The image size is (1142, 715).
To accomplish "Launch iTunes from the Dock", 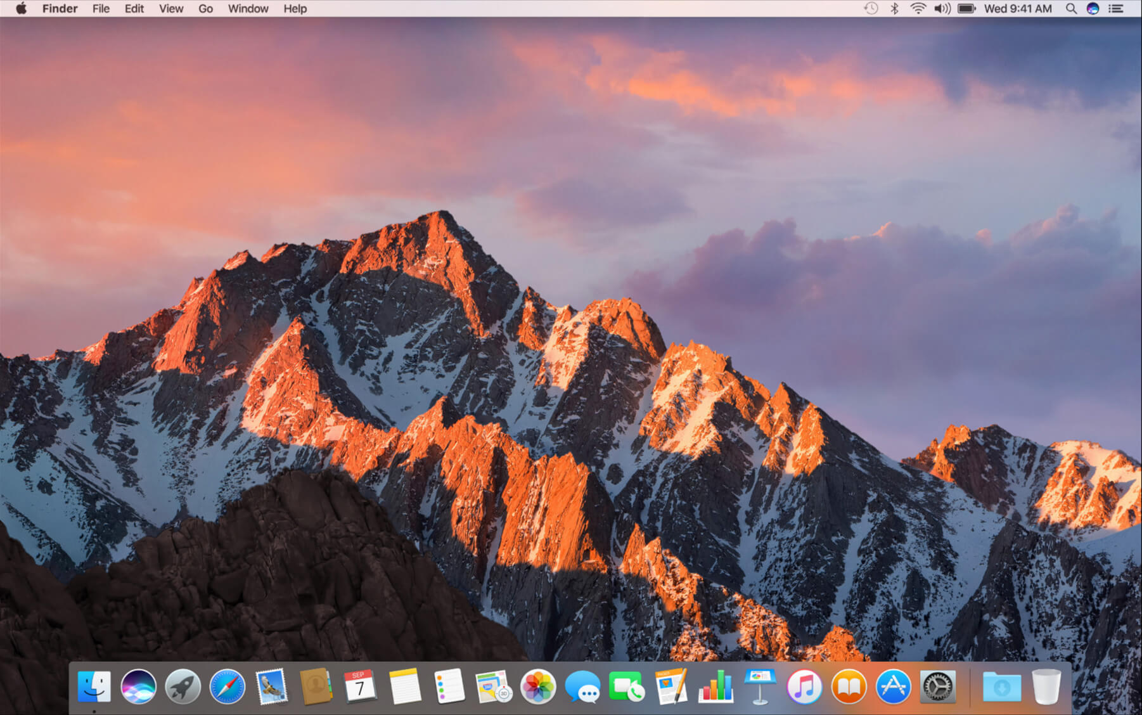I will (x=804, y=686).
